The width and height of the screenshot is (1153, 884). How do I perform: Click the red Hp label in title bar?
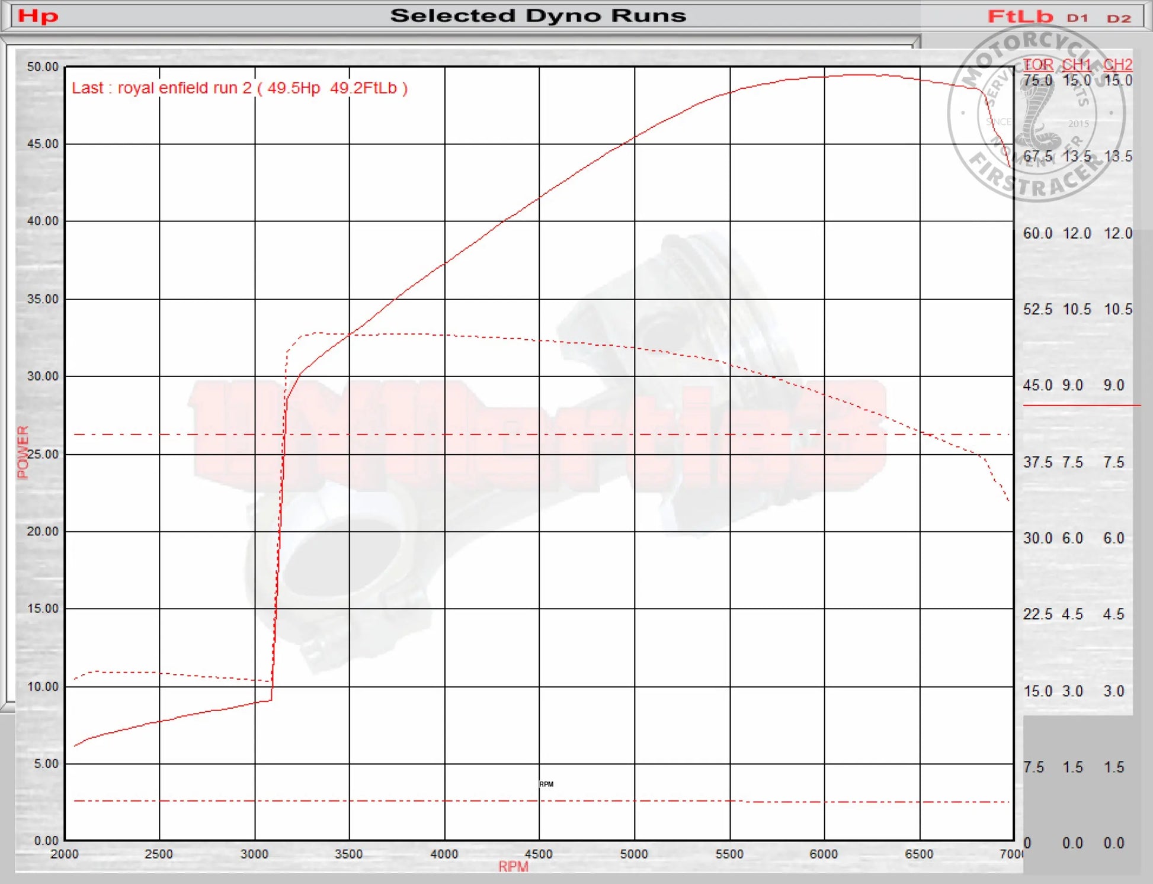pos(38,16)
